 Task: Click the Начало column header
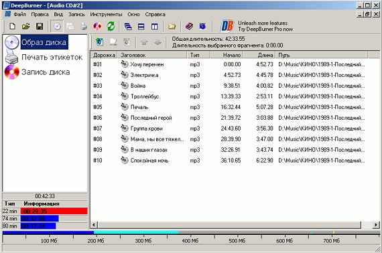(x=227, y=55)
